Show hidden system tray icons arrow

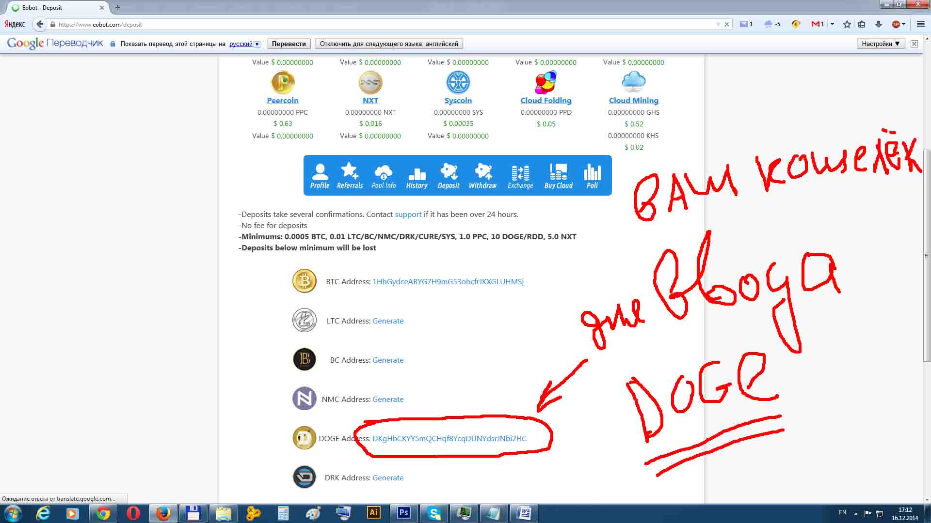click(856, 513)
